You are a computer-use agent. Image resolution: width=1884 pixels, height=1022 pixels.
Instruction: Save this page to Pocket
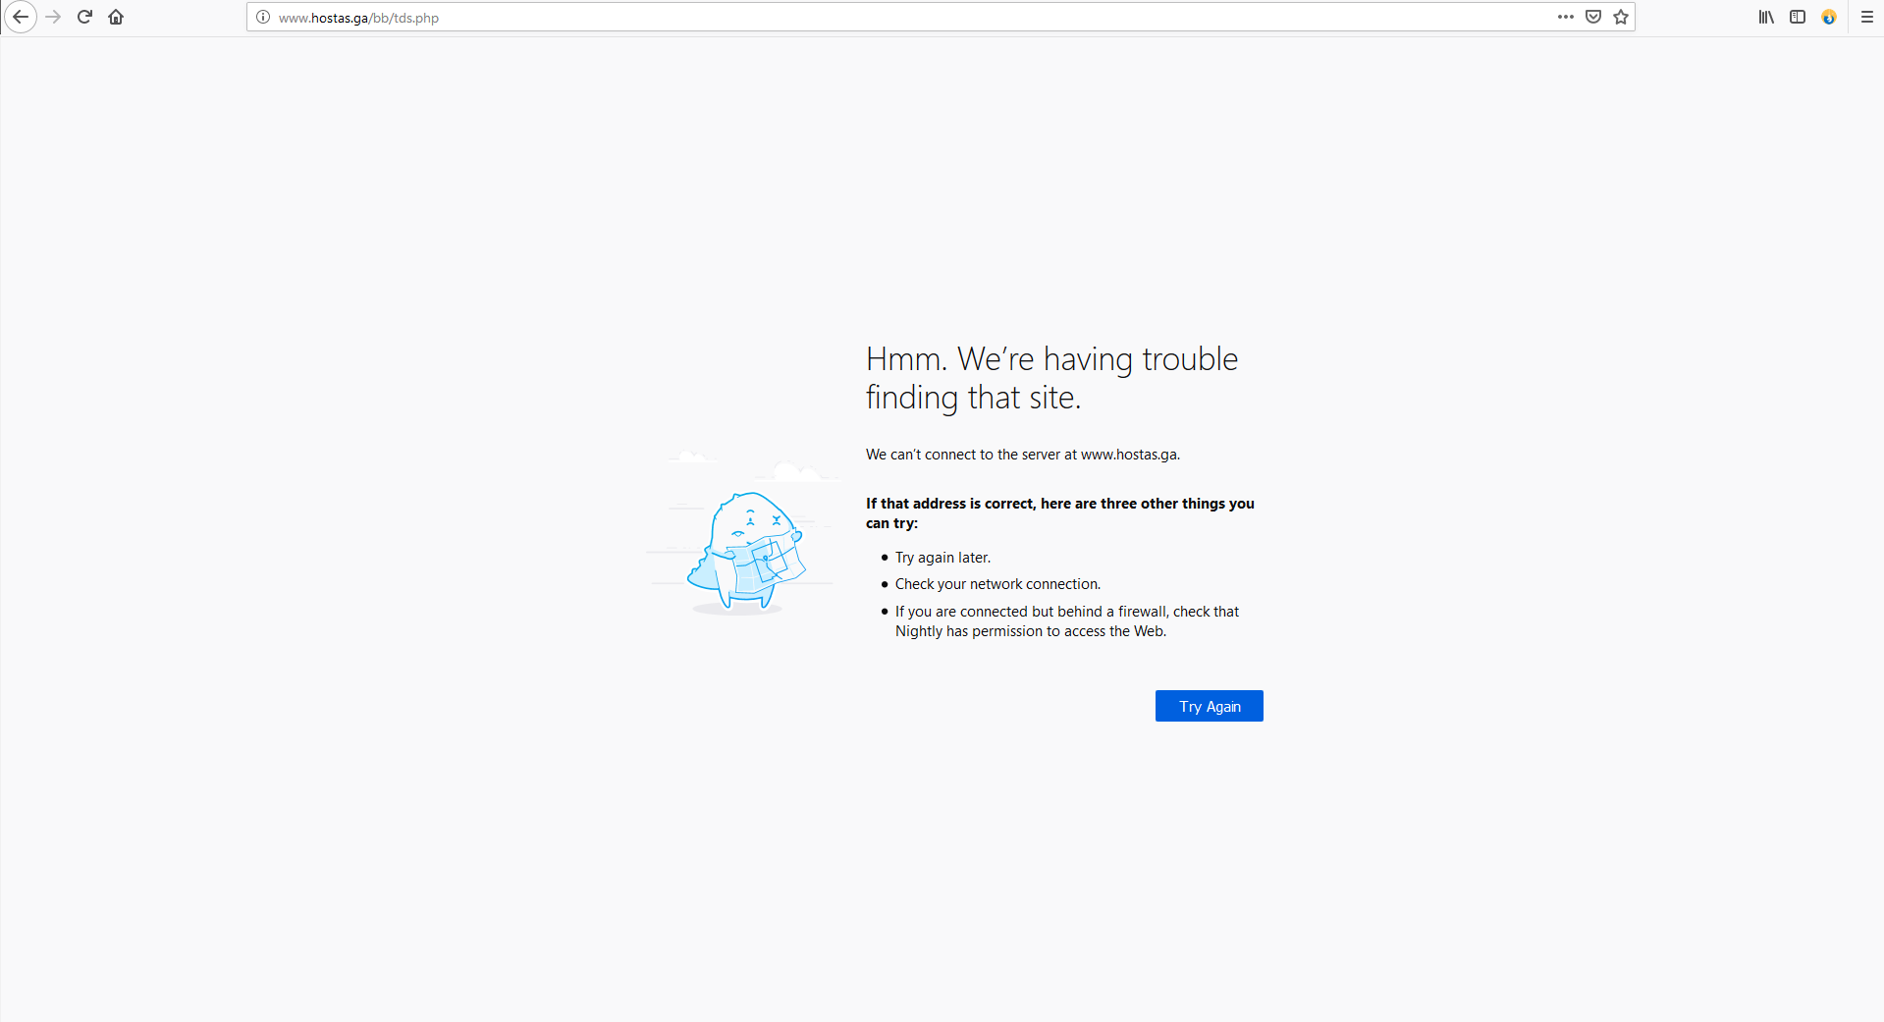coord(1592,17)
